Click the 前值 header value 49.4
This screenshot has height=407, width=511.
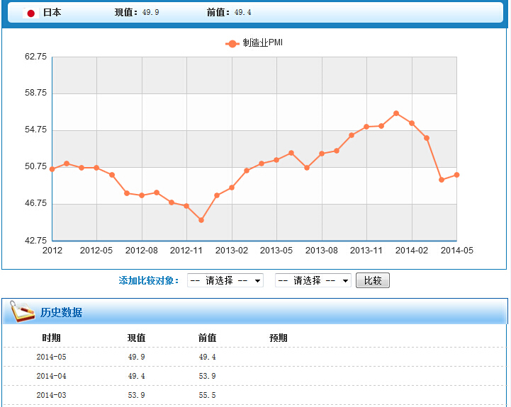[x=243, y=12]
